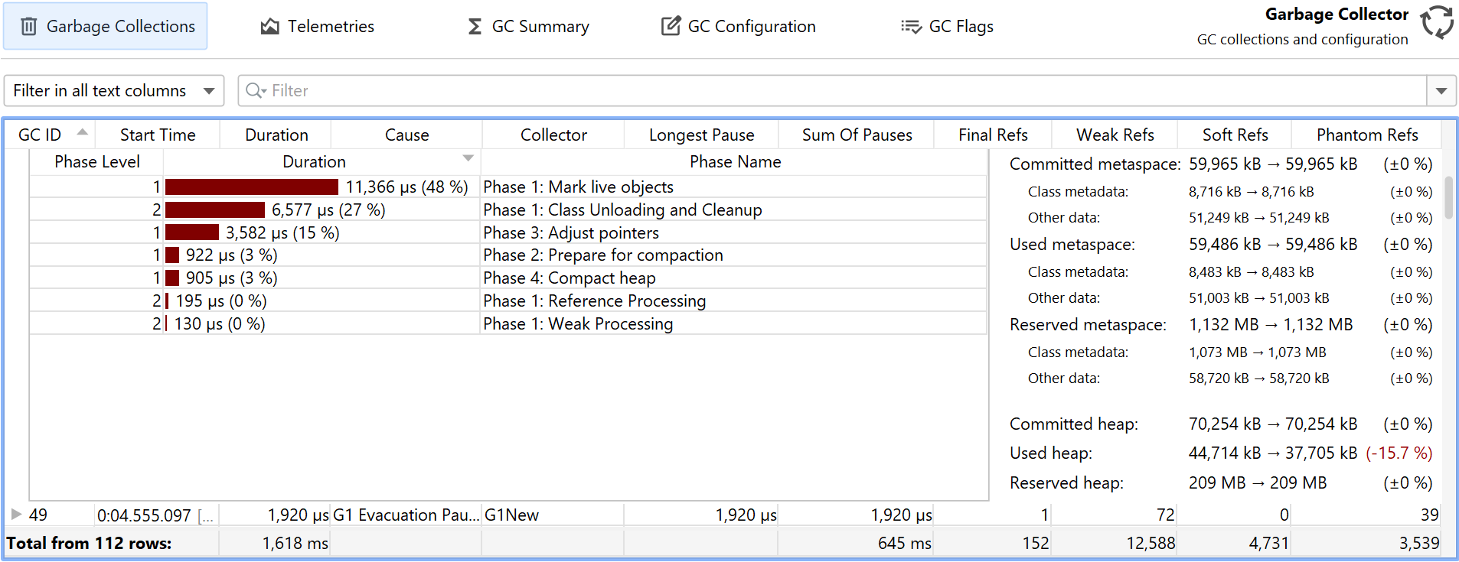Click the phase Duration descending sort arrow
Screen dimensions: 1459x562
click(468, 158)
